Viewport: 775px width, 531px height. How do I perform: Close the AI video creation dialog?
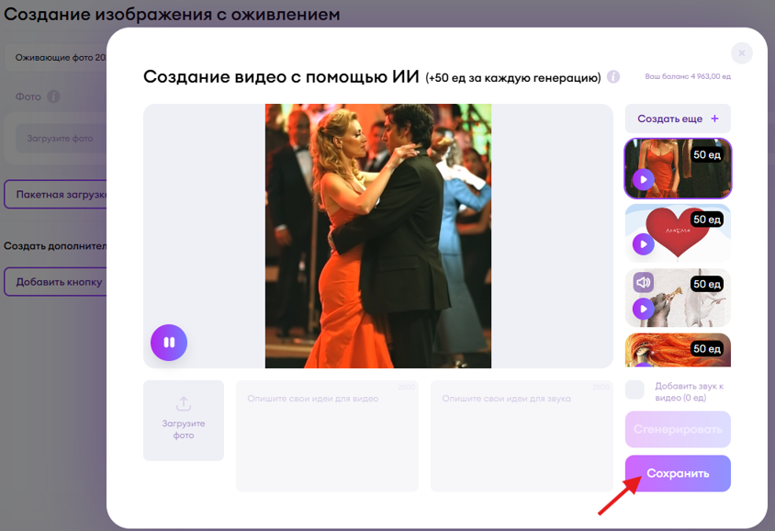point(741,53)
